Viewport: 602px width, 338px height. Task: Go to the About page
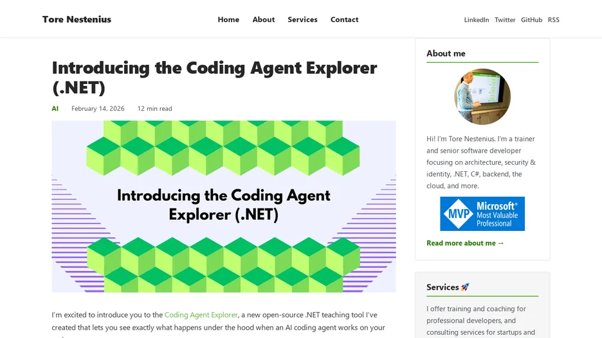[x=264, y=19]
